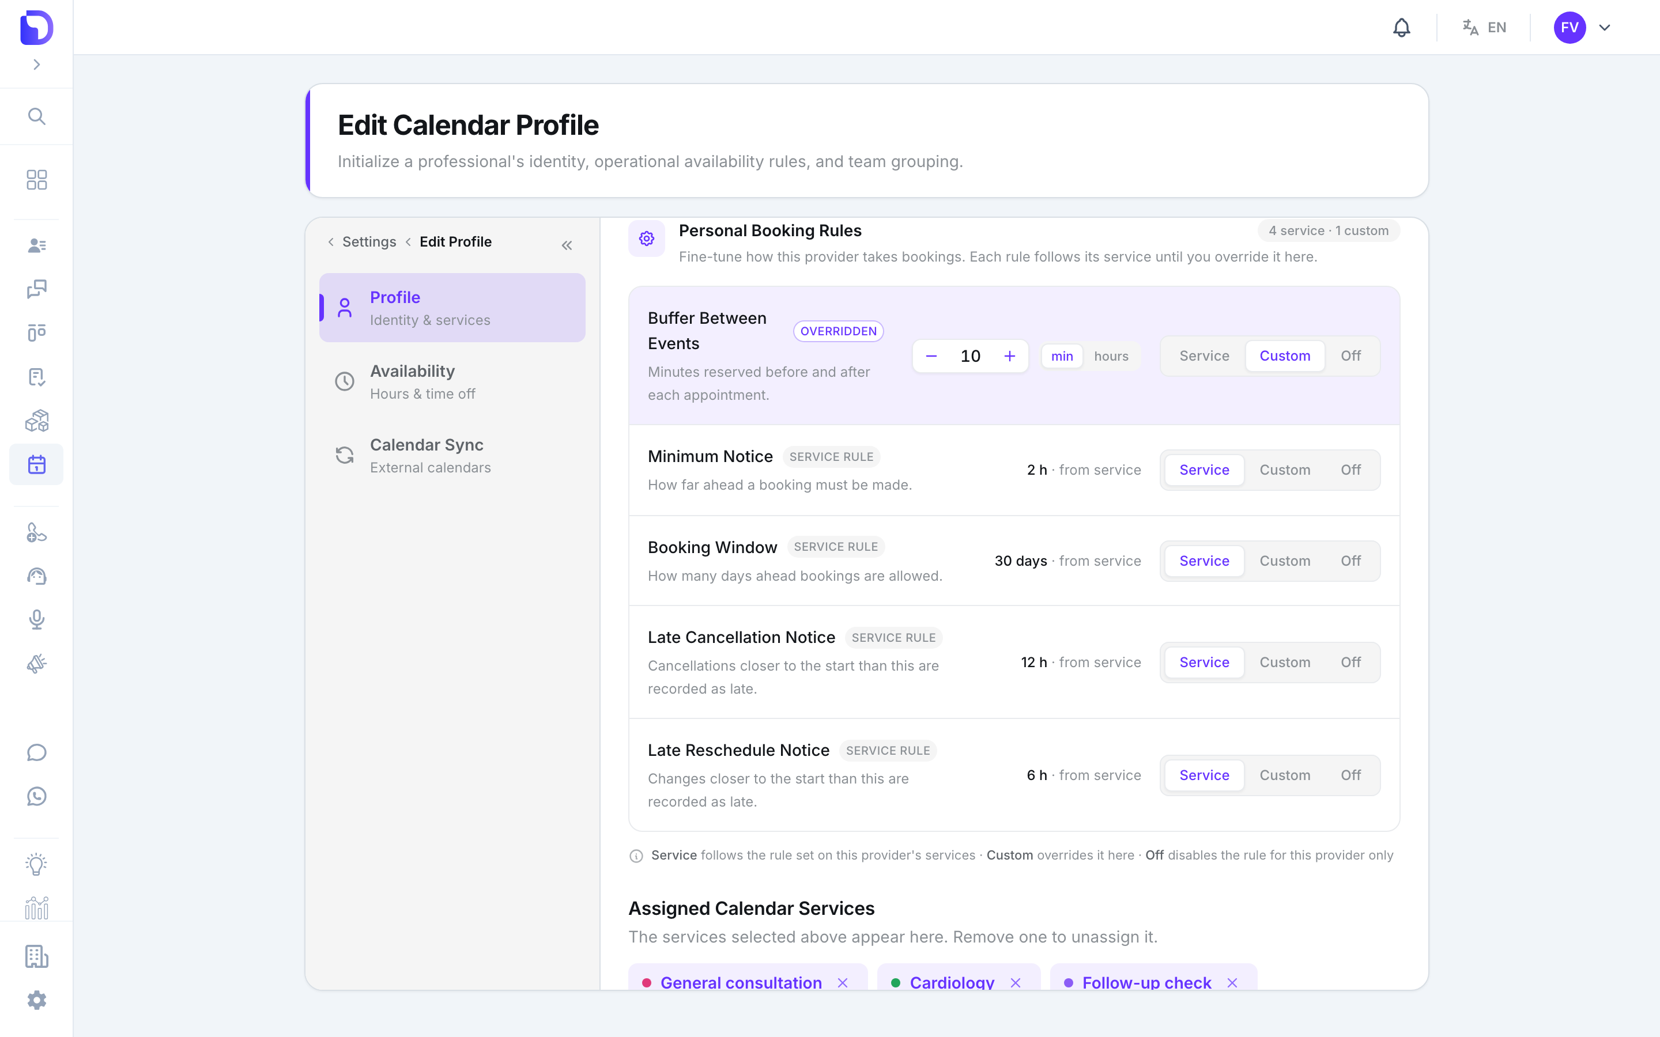Screen dimensions: 1660x1037
Task: Click the OVERRIDDEN badge
Action: (x=838, y=331)
